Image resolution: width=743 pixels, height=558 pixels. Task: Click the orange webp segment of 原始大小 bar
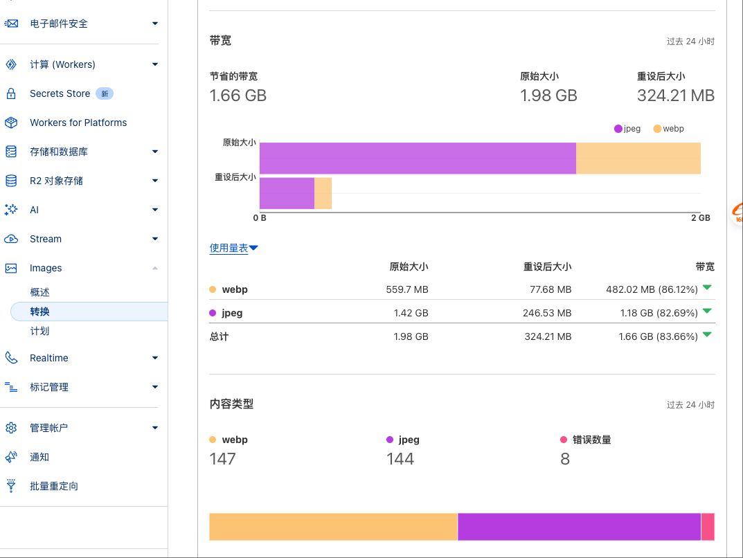point(638,159)
